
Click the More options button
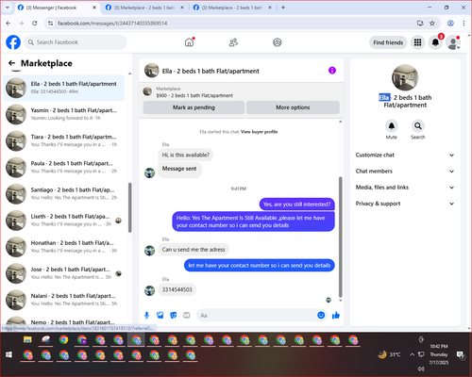[x=293, y=107]
